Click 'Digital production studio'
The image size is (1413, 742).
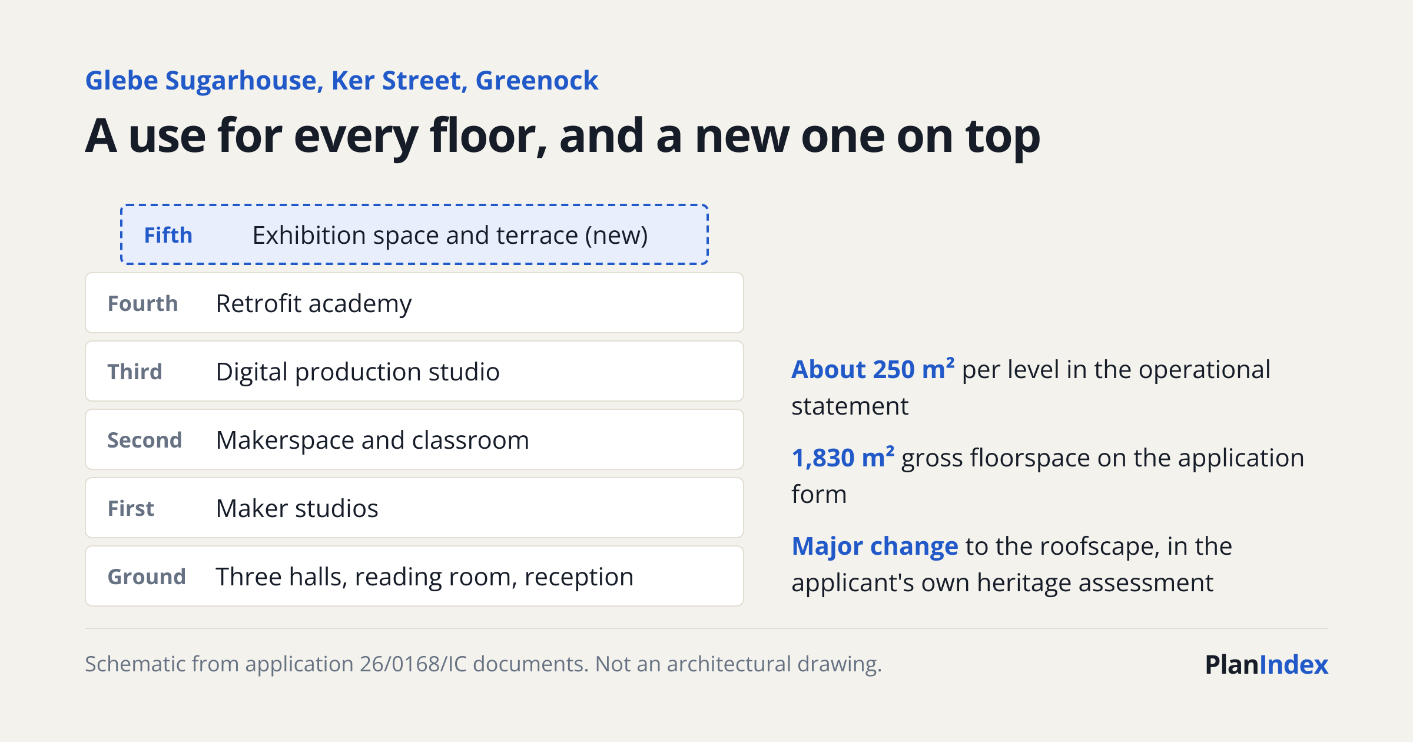click(x=358, y=372)
